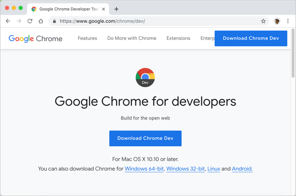Click the For Mac OS X 10.10 text
Image resolution: width=296 pixels, height=196 pixels.
pyautogui.click(x=145, y=159)
